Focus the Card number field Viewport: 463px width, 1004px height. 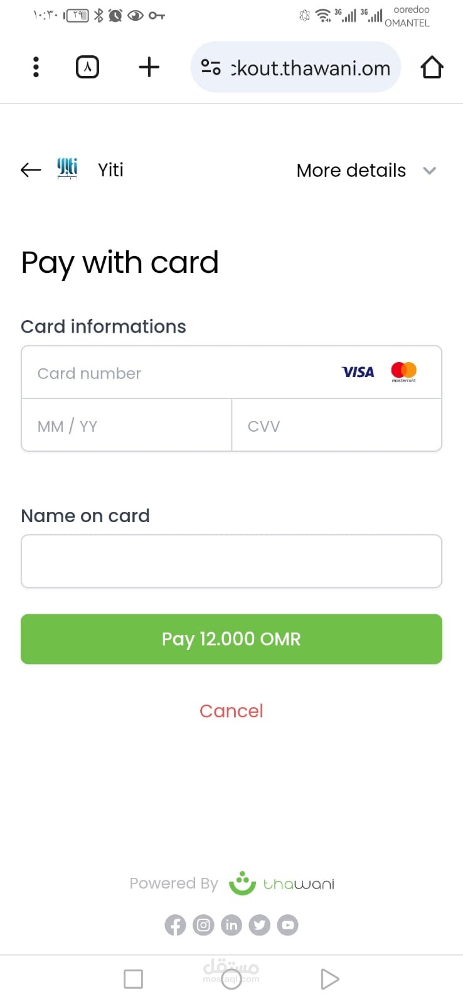coord(231,373)
